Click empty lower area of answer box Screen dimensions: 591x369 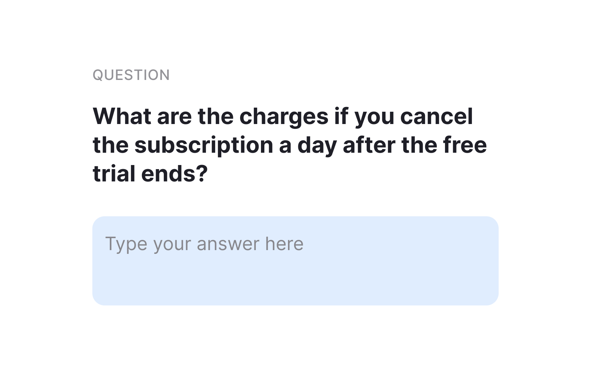coord(295,284)
